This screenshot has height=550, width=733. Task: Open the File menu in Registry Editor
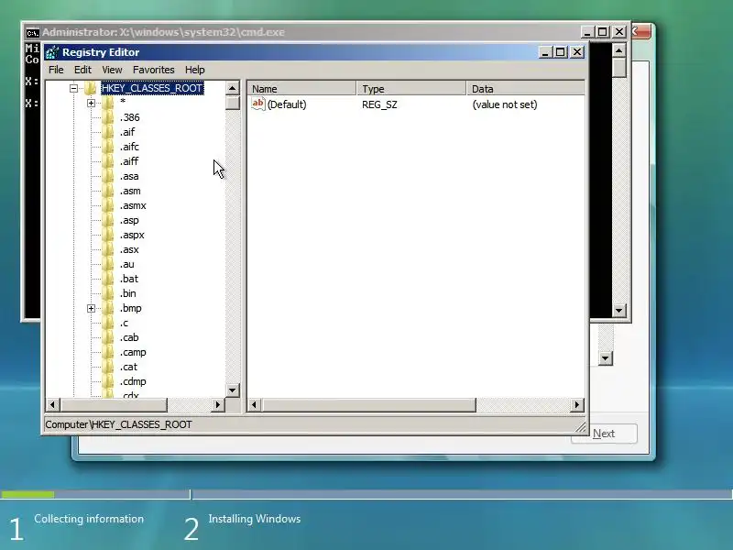[56, 70]
